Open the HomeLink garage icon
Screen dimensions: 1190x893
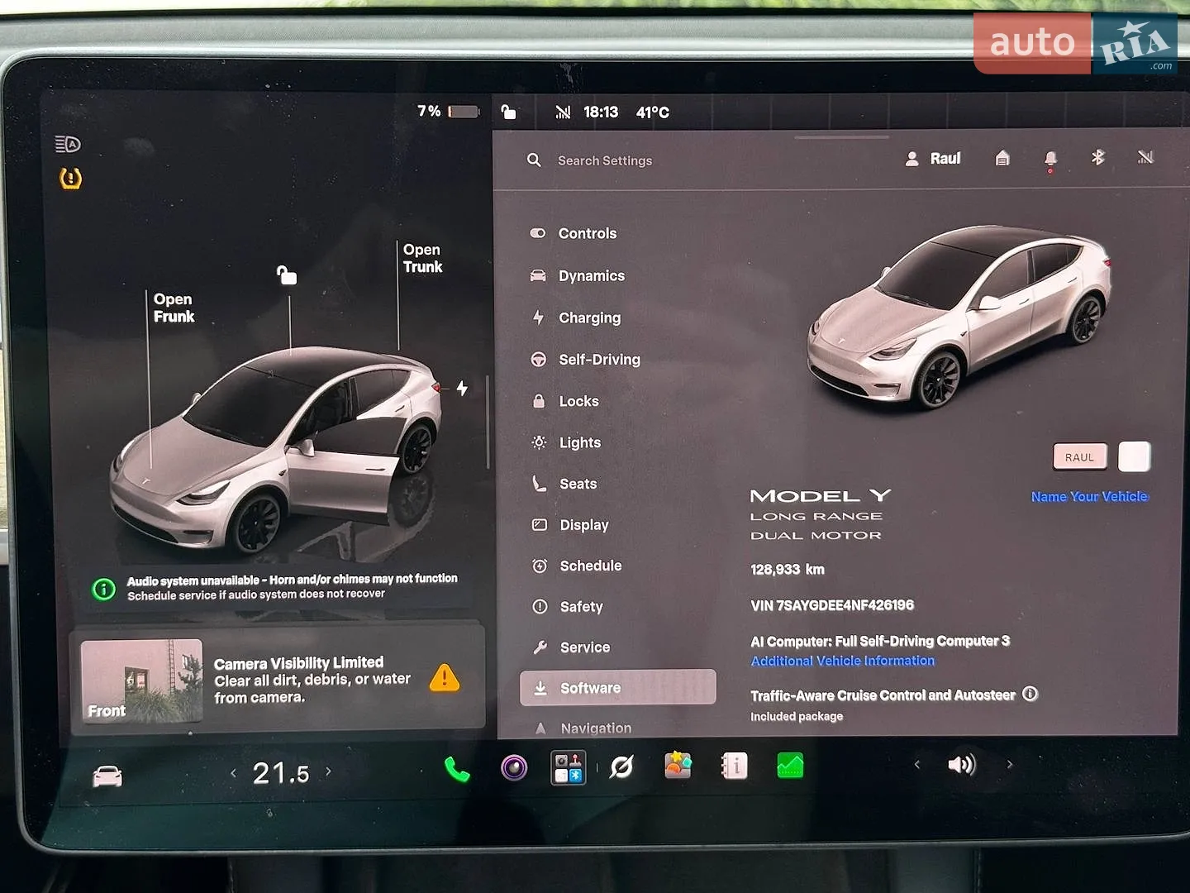(x=1002, y=158)
